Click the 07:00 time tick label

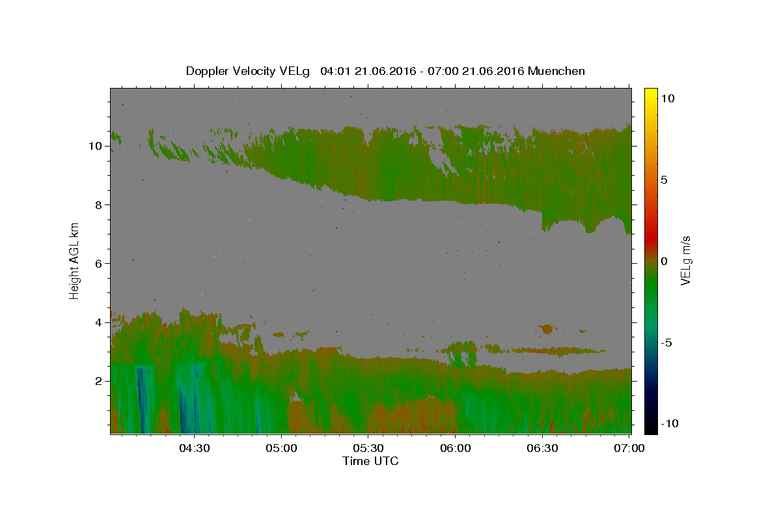pyautogui.click(x=629, y=447)
